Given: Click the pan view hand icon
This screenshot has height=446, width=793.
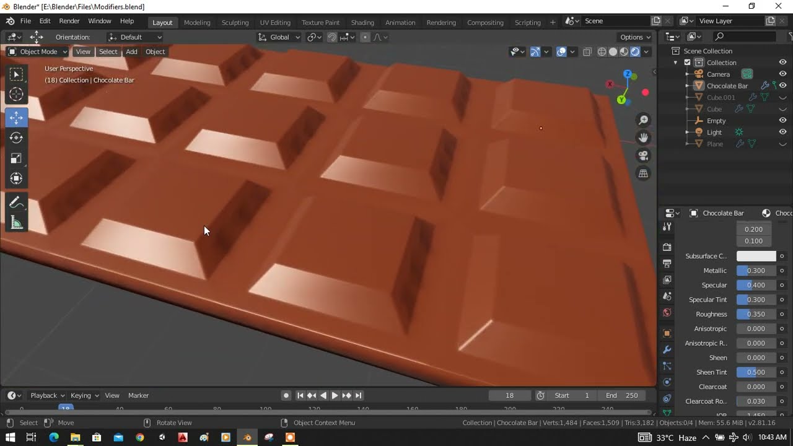Looking at the screenshot, I should 644,138.
